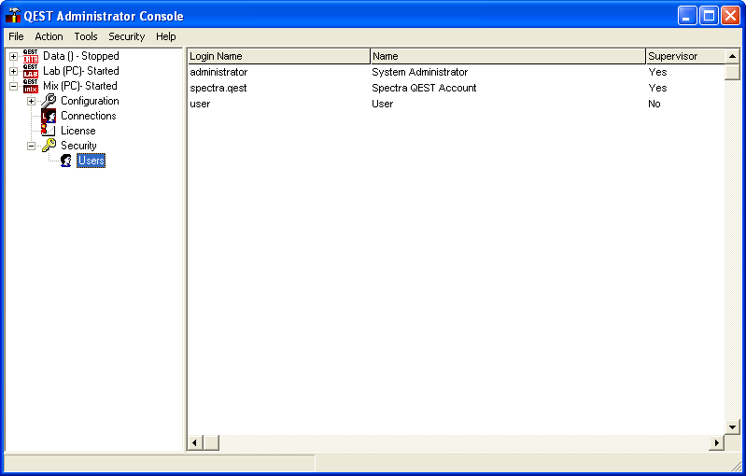Expand the Lab (PC)- Started node
746x476 pixels.
click(13, 71)
